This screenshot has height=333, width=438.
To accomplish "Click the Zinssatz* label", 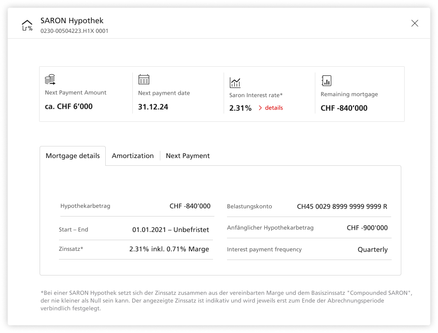I will pos(71,249).
